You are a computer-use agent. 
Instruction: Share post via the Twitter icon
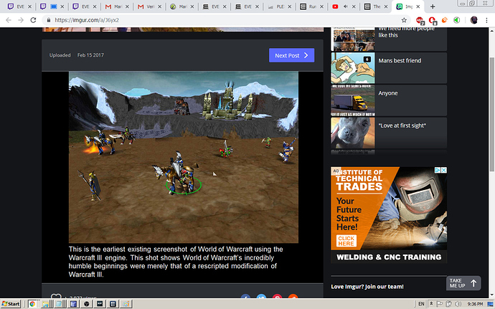click(261, 297)
